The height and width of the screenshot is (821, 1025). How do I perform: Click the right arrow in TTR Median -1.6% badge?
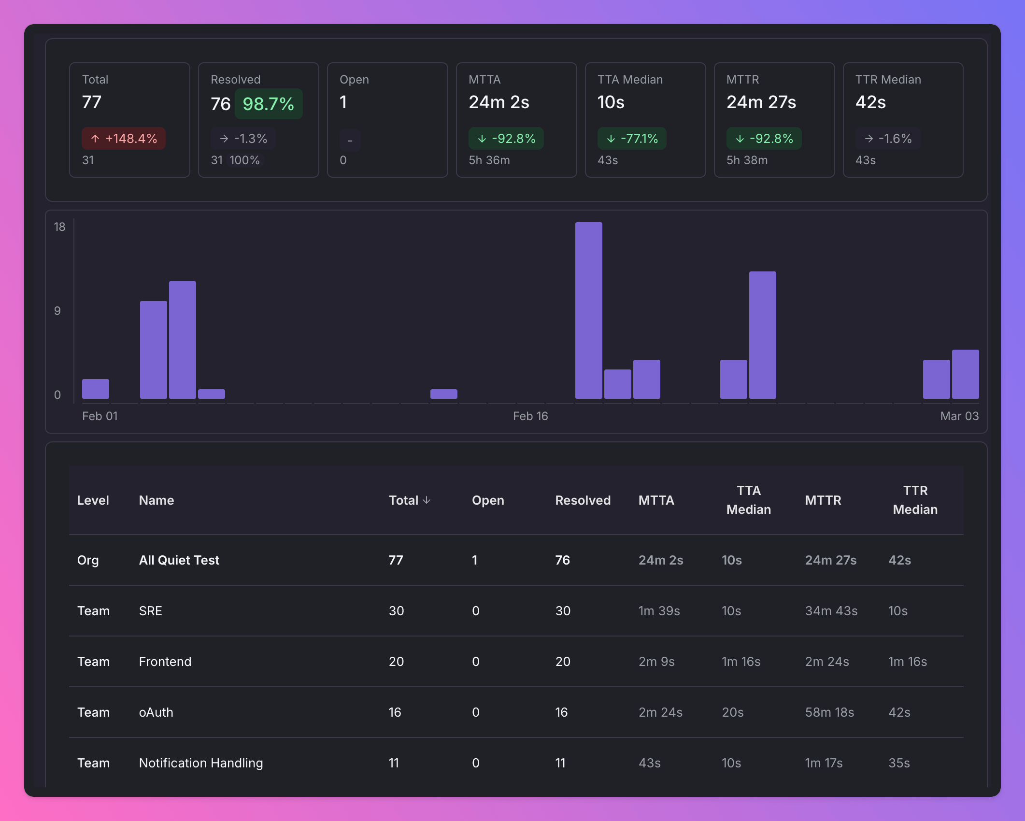tap(868, 139)
